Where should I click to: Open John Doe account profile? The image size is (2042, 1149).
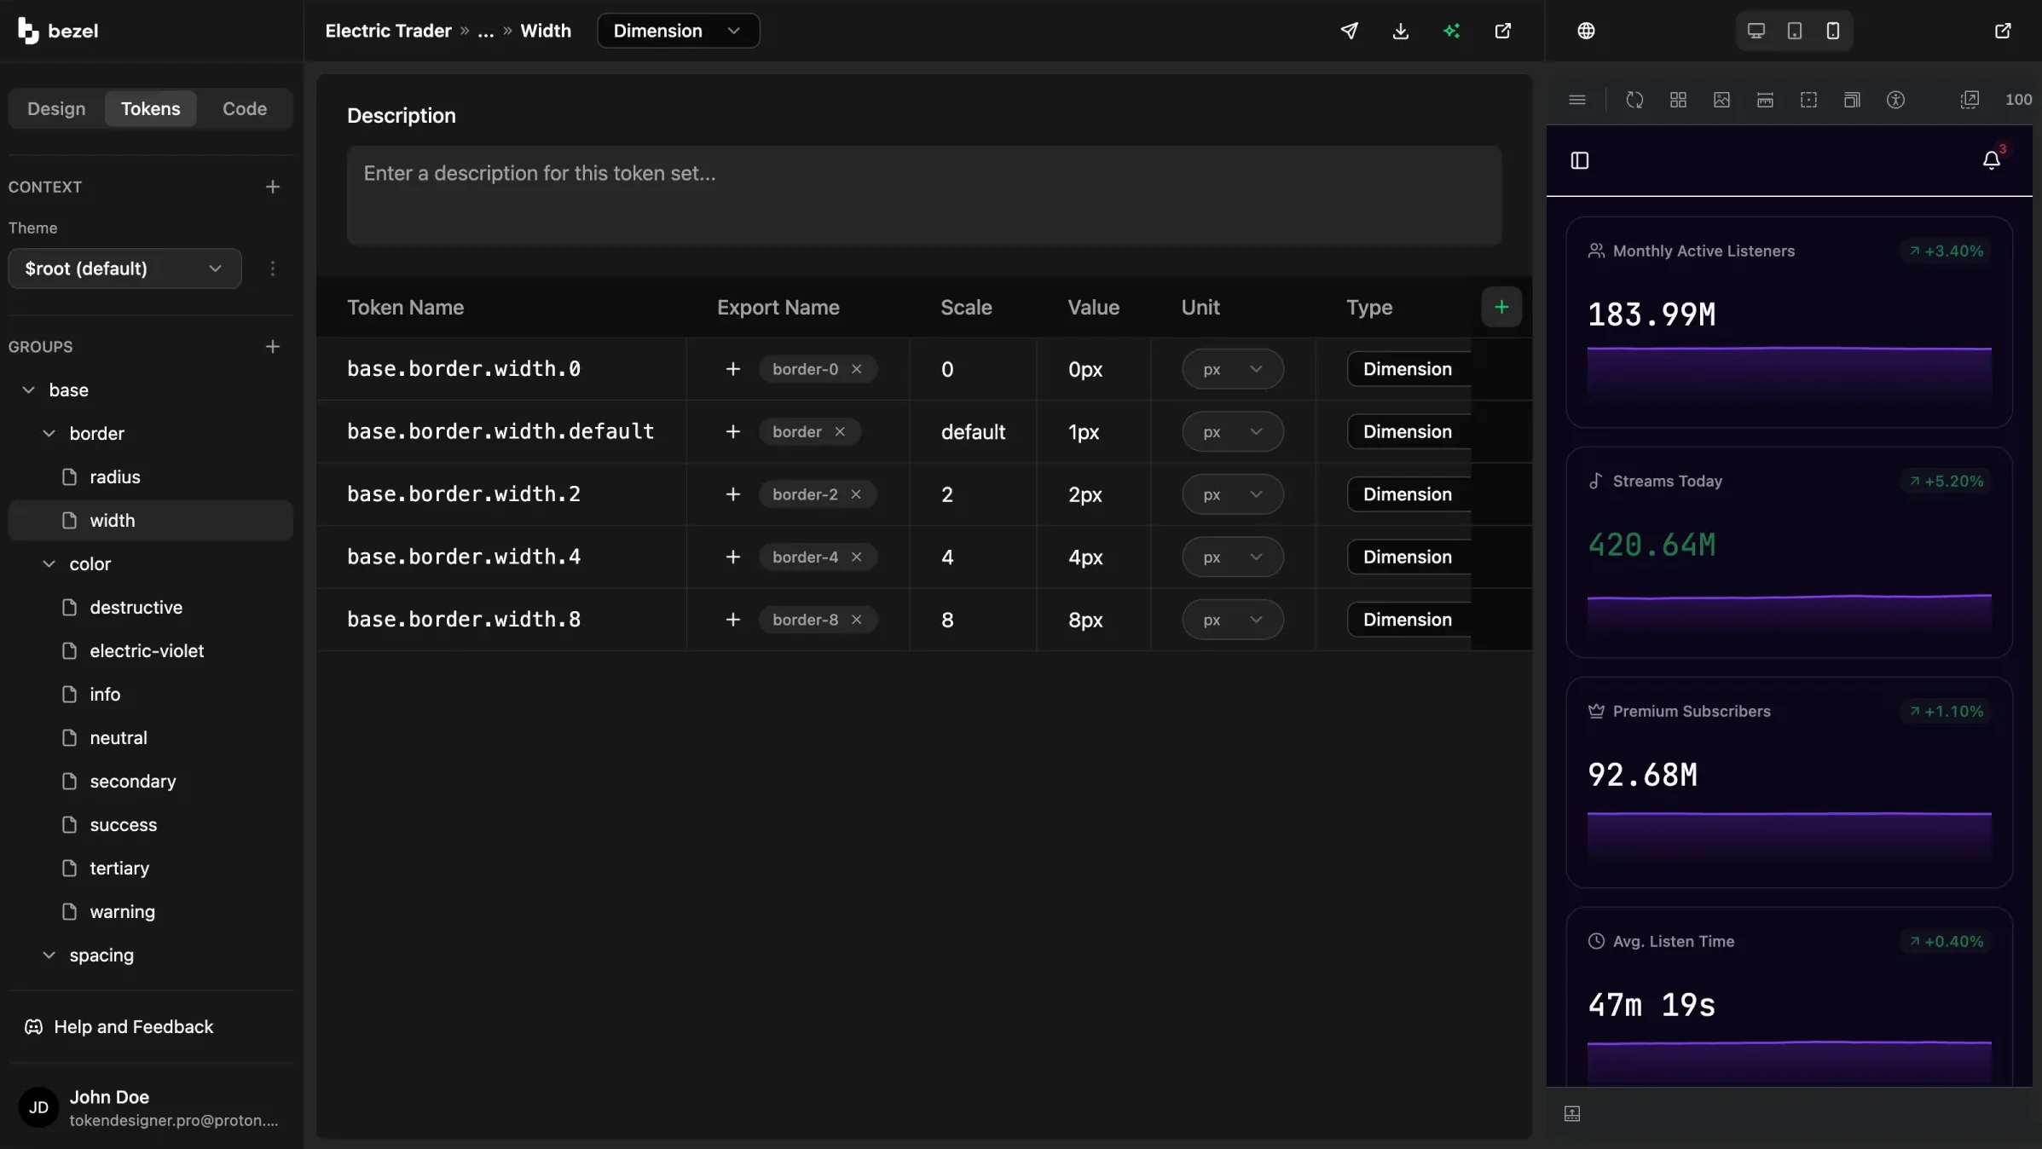coord(150,1107)
